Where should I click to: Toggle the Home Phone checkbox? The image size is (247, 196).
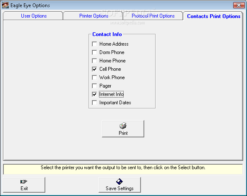pos(94,61)
